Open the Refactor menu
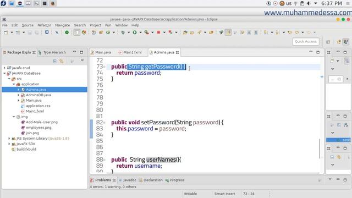The height and width of the screenshot is (198, 352). click(x=44, y=25)
